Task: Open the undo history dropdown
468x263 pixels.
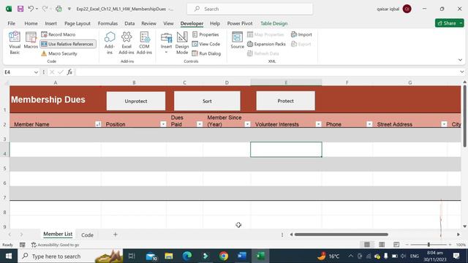Action: coord(37,9)
